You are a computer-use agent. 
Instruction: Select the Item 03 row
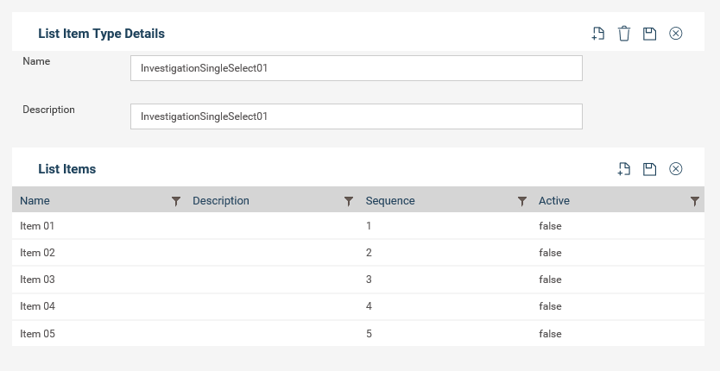tap(358, 280)
